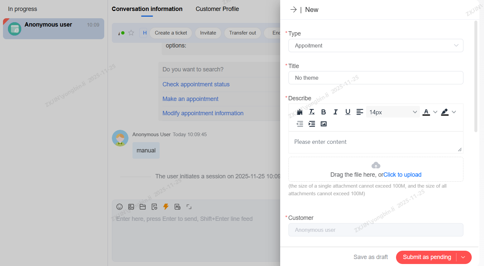The width and height of the screenshot is (484, 266).
Task: Click the orange lightning quick reply icon
Action: pos(166,207)
